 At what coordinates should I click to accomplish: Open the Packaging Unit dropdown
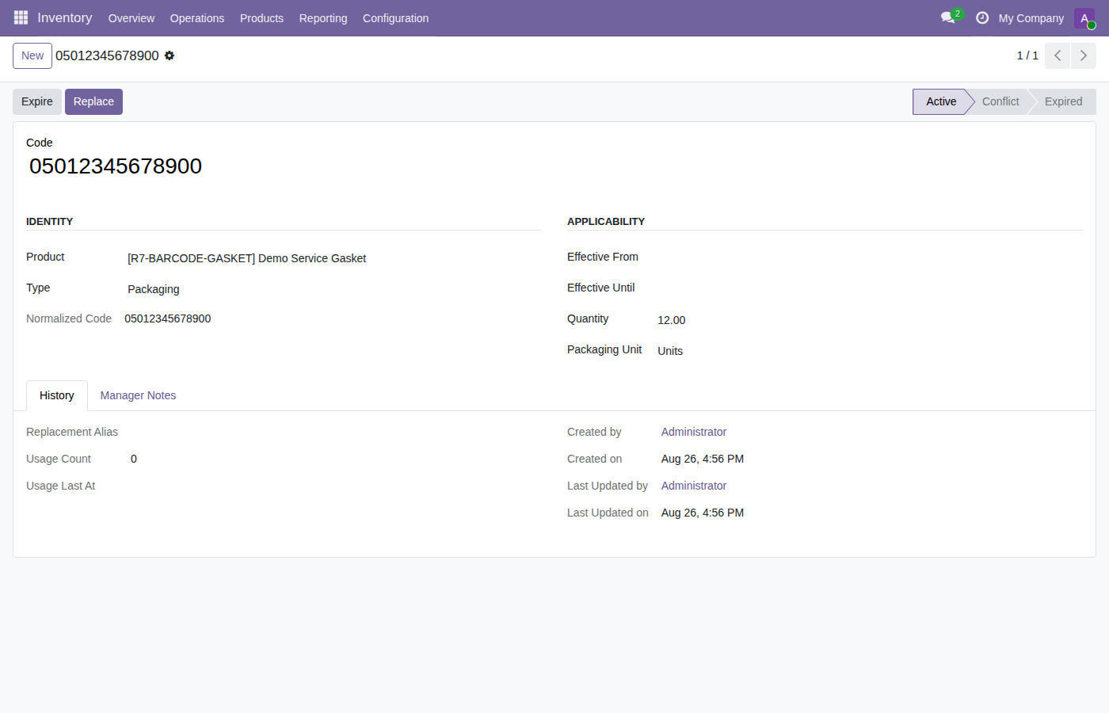coord(869,351)
